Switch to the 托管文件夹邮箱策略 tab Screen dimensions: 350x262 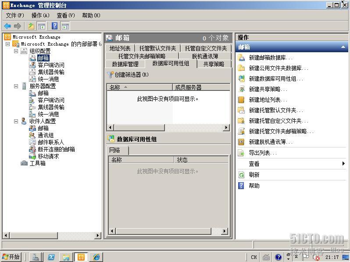[142, 56]
